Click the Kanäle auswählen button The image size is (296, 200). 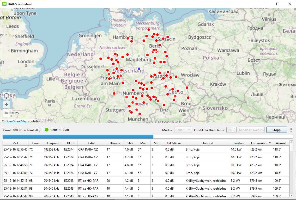(251, 130)
